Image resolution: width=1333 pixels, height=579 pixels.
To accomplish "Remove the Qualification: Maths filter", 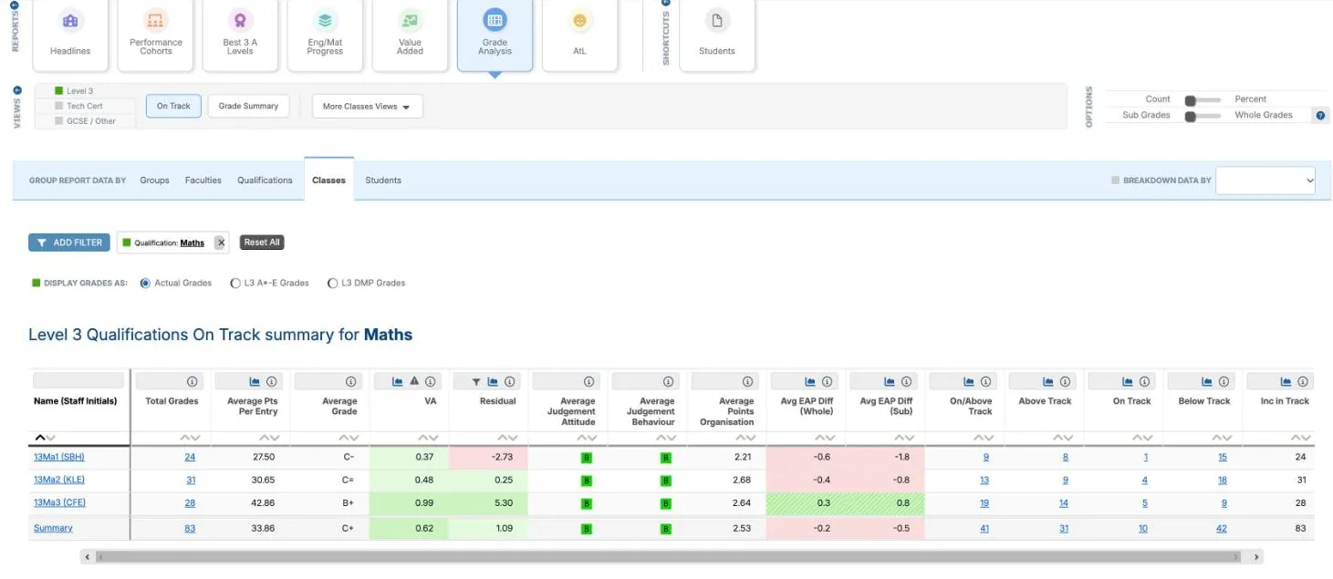I will coord(221,243).
